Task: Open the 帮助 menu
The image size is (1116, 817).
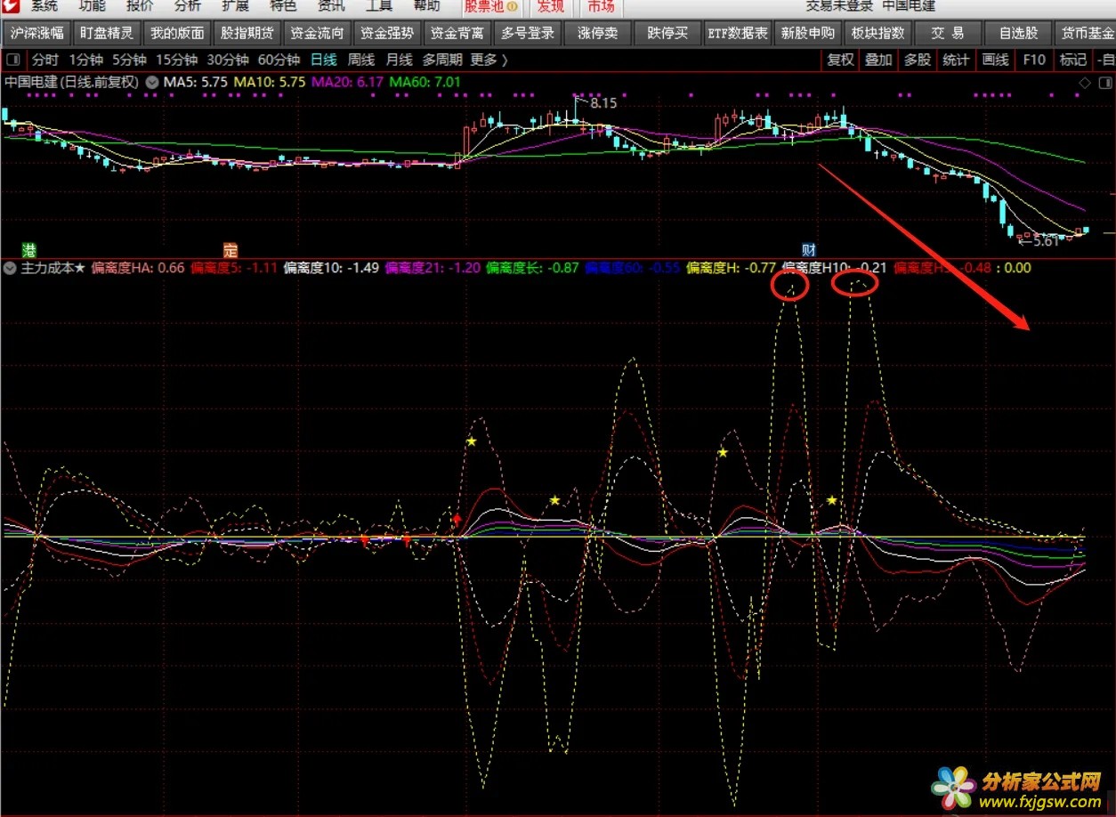Action: [426, 5]
